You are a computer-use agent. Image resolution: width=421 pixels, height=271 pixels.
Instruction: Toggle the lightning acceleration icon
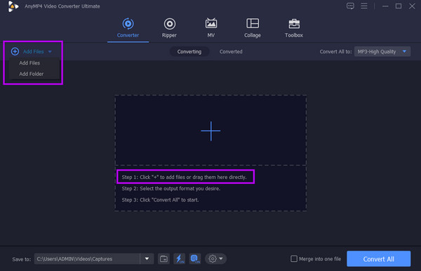coord(180,259)
